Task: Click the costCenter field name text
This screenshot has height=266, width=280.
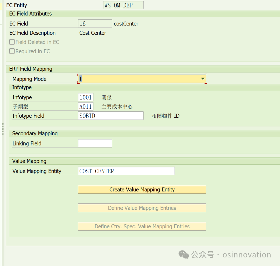Action: (x=126, y=24)
